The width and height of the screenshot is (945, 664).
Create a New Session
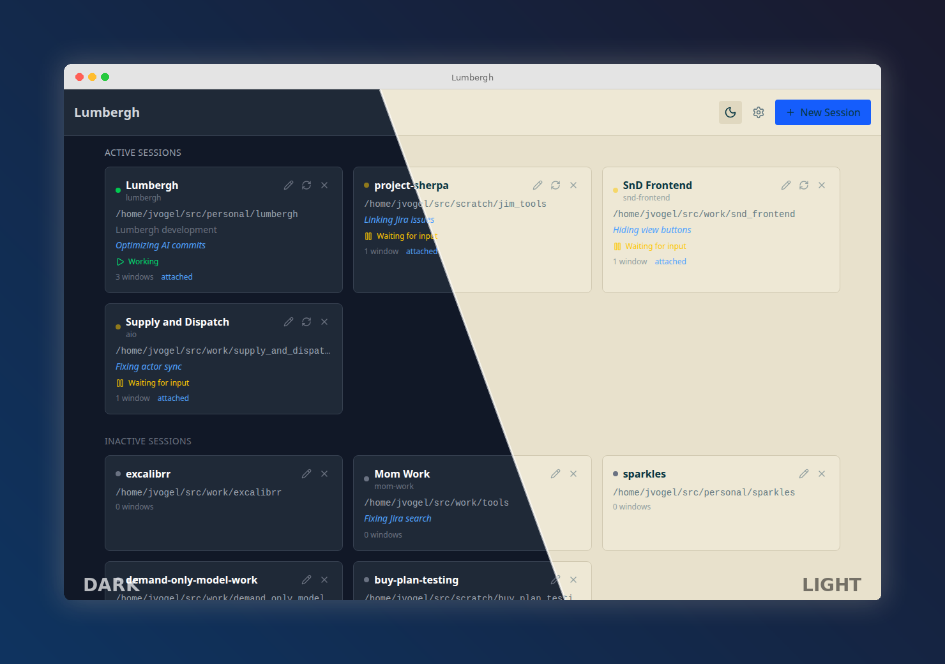pyautogui.click(x=823, y=112)
